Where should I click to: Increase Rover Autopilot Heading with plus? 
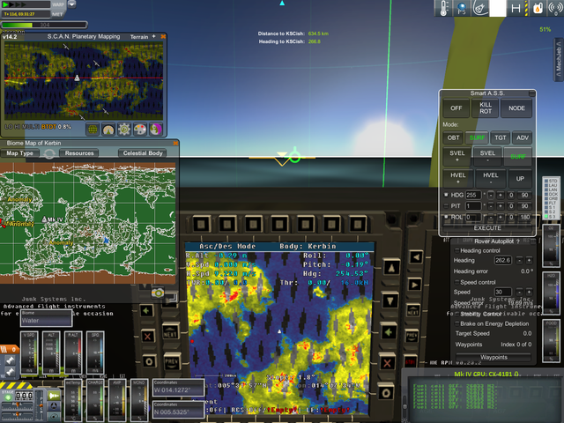point(529,260)
